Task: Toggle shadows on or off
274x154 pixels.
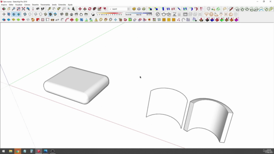Action: coord(93,14)
